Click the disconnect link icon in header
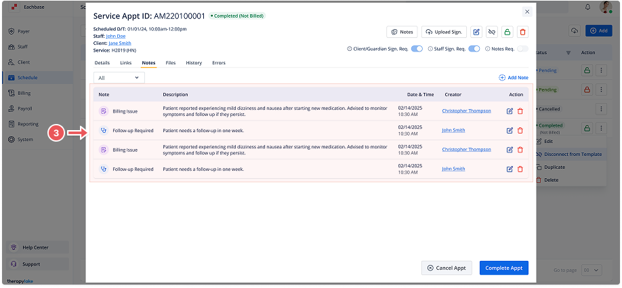 492,32
